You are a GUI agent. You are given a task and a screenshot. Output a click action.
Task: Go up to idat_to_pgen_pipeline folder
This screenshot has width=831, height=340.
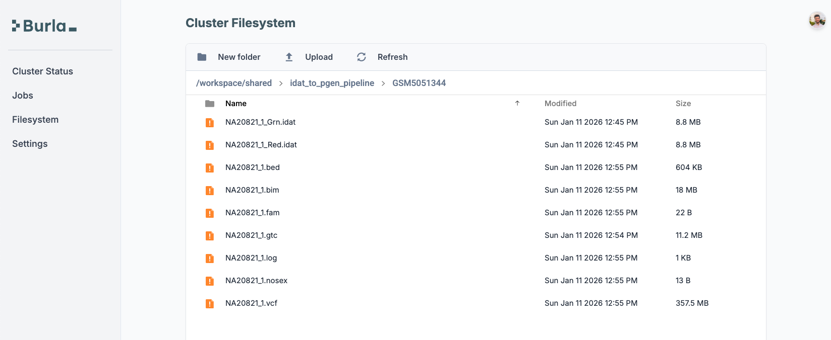point(332,83)
